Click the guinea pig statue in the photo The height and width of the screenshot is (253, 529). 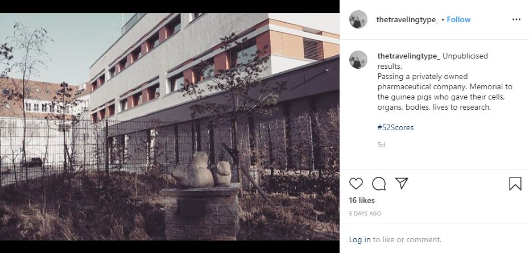(202, 169)
